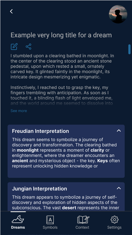This screenshot has width=132, height=235.
Task: Click the edit dream pencil icon
Action: (14, 47)
